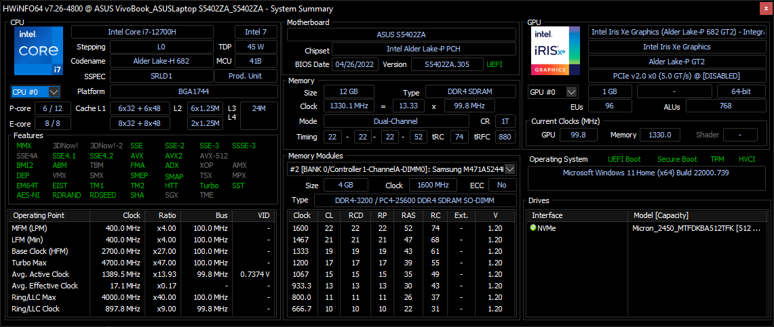774x327 pixels.
Task: Click the ASUS S5402ZA motherboard field
Action: coord(401,35)
